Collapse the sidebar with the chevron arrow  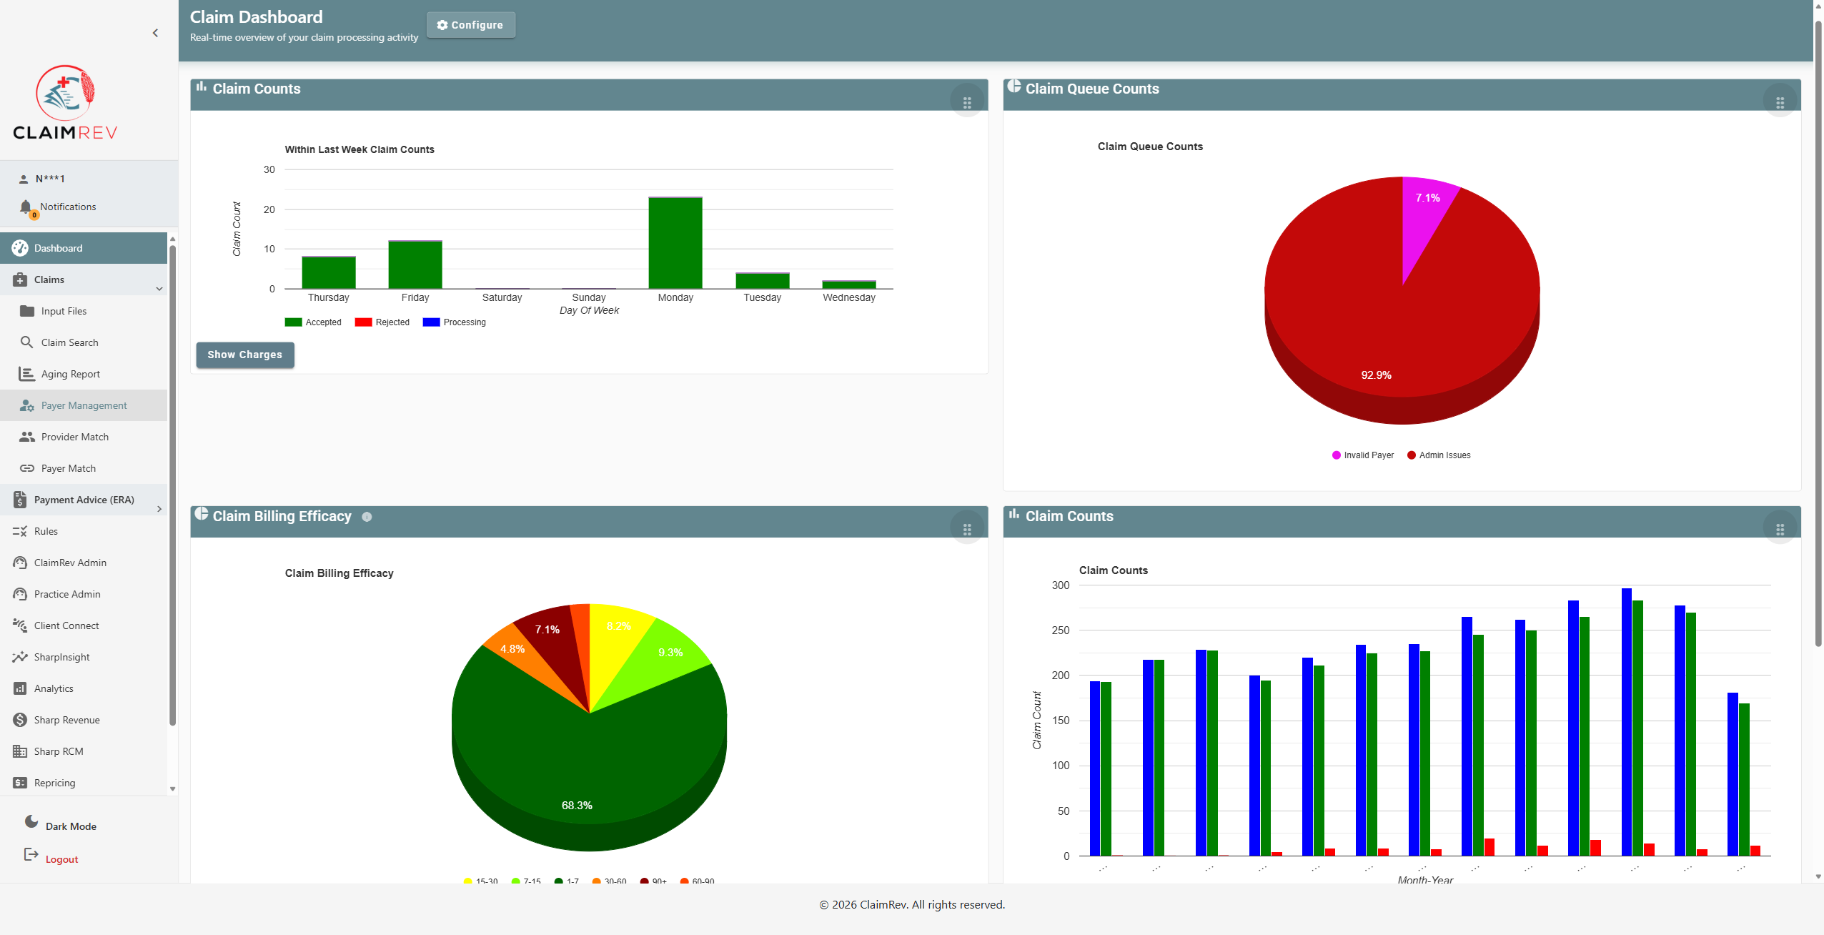tap(155, 33)
